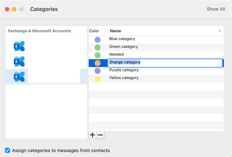
Task: Click the Needed category green color circle
Action: click(x=97, y=55)
